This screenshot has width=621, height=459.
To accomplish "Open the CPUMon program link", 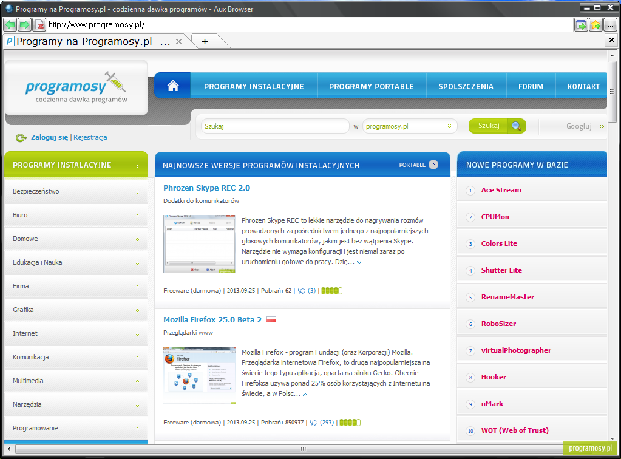I will click(495, 217).
